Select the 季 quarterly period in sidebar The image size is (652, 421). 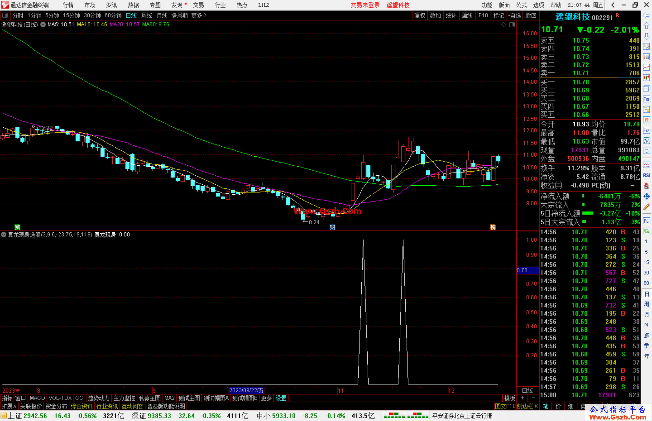(x=646, y=346)
